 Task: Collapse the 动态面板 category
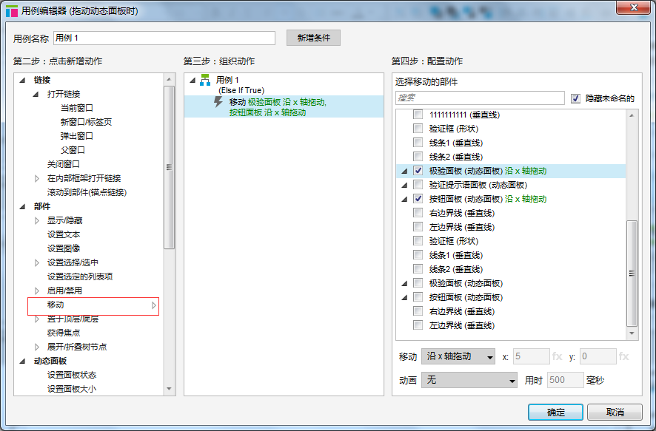(x=23, y=361)
